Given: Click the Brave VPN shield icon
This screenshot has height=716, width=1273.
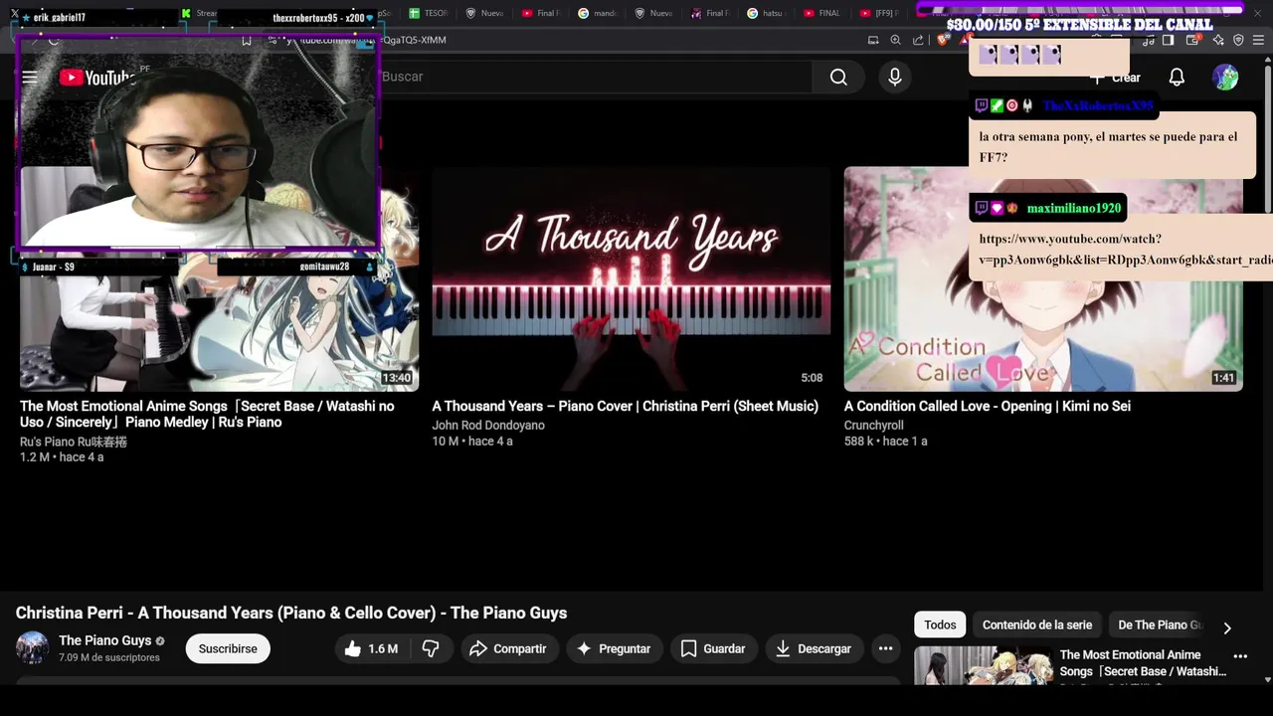Looking at the screenshot, I should tap(1238, 40).
